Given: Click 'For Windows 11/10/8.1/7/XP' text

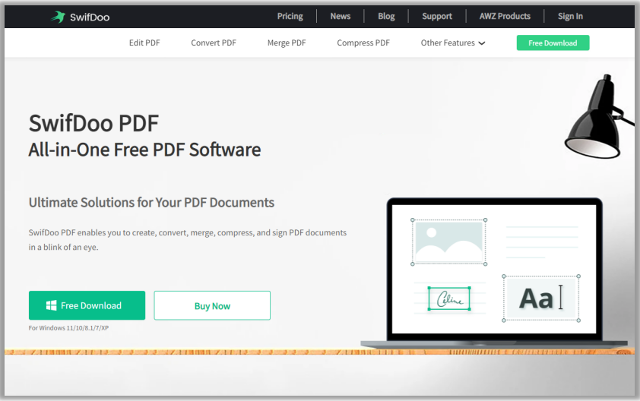Looking at the screenshot, I should [68, 328].
